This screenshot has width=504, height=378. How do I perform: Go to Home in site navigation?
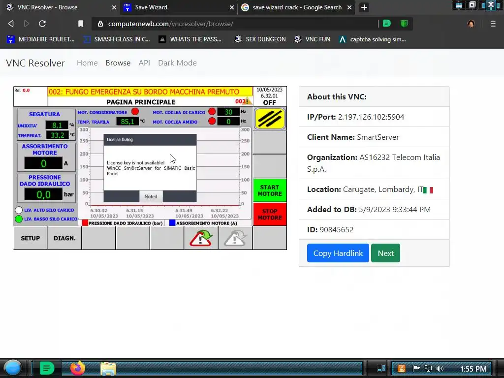[87, 63]
